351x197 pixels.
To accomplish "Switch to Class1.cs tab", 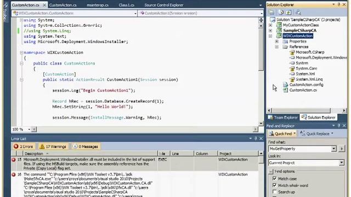I will tap(127, 5).
